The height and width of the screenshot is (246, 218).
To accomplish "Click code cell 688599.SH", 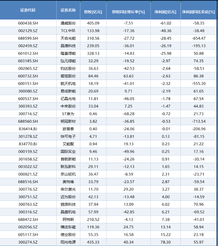I will pyautogui.click(x=28, y=38).
